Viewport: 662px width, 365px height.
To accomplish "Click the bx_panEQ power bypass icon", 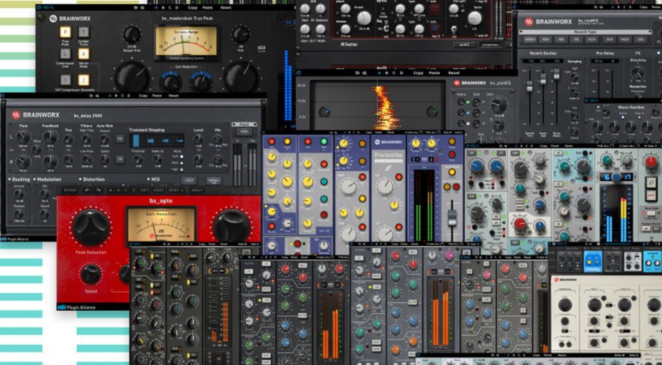I will pyautogui.click(x=299, y=73).
